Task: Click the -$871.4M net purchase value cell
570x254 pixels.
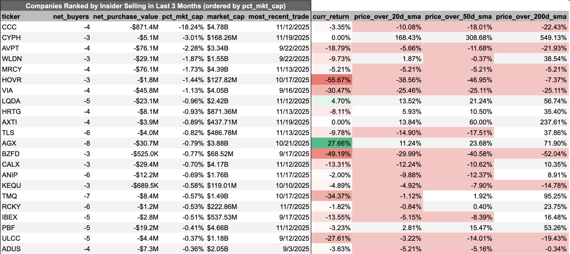Action: [144, 27]
